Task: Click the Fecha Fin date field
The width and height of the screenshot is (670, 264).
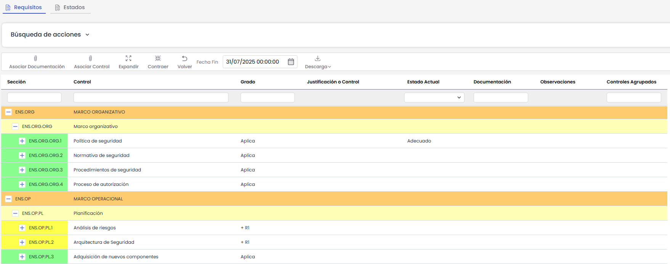Action: (254, 62)
